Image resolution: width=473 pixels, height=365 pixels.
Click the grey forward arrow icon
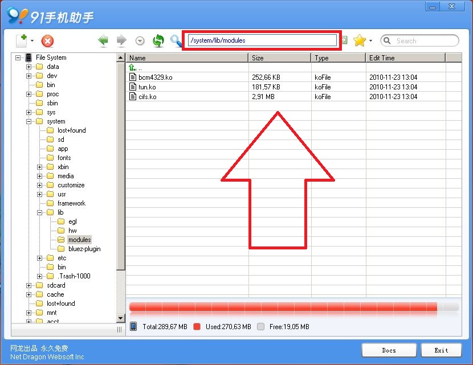121,40
